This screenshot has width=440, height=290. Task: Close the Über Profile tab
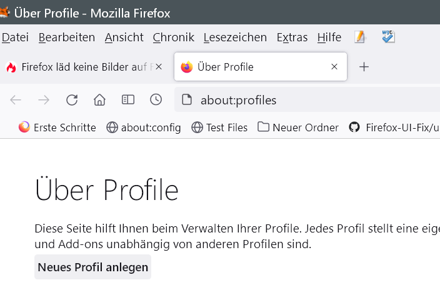334,67
